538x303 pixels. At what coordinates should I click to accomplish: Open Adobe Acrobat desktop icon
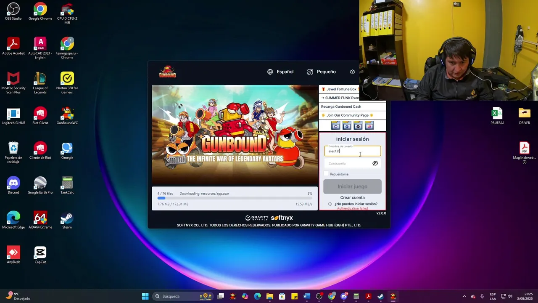[13, 46]
